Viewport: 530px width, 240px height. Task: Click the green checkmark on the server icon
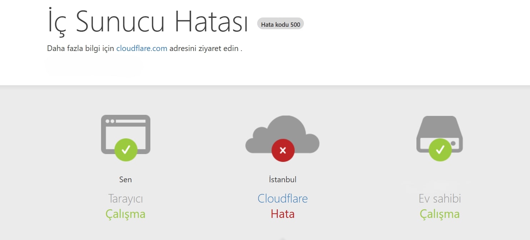439,150
